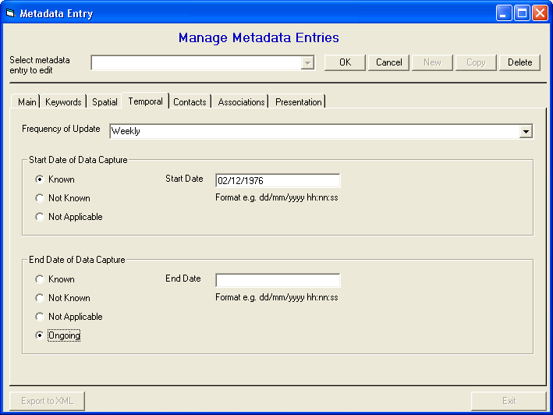553x415 pixels.
Task: Click the Delete button
Action: (x=519, y=62)
